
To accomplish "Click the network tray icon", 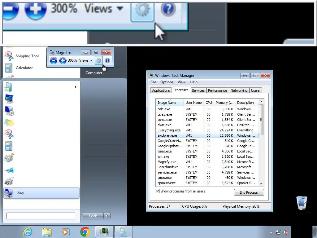I will (x=278, y=232).
